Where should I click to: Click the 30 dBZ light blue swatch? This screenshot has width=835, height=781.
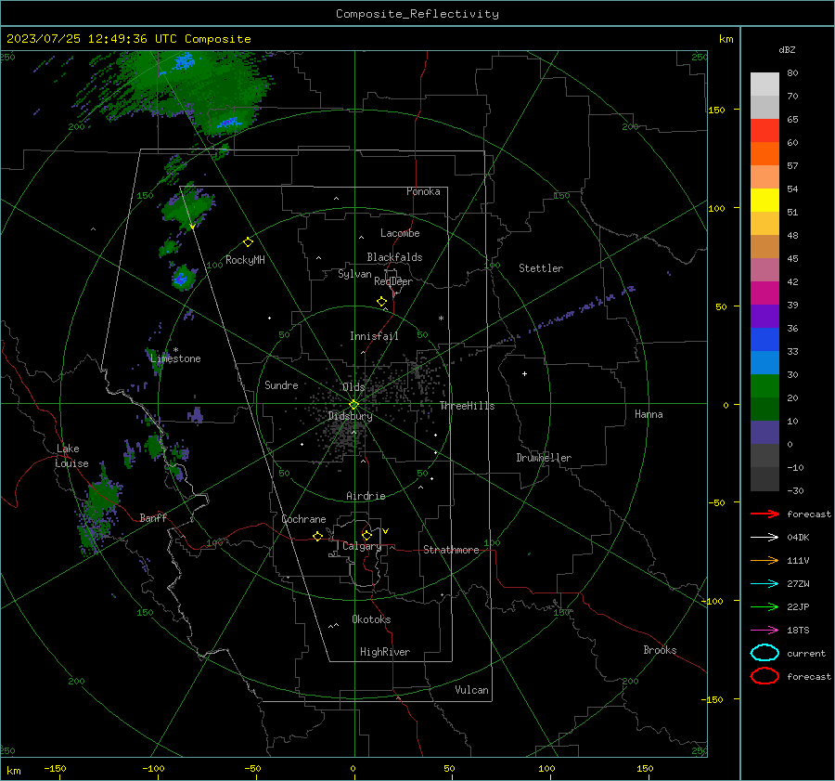pyautogui.click(x=764, y=362)
